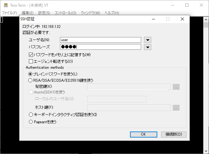Maximize the Tera Term main window

187,5
